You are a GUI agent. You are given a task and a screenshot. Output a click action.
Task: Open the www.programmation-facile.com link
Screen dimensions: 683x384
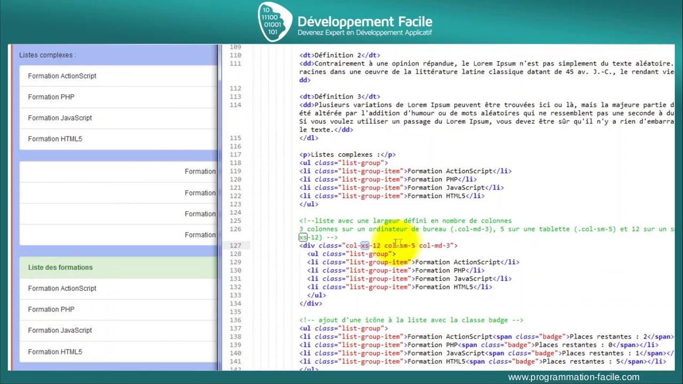[574, 377]
